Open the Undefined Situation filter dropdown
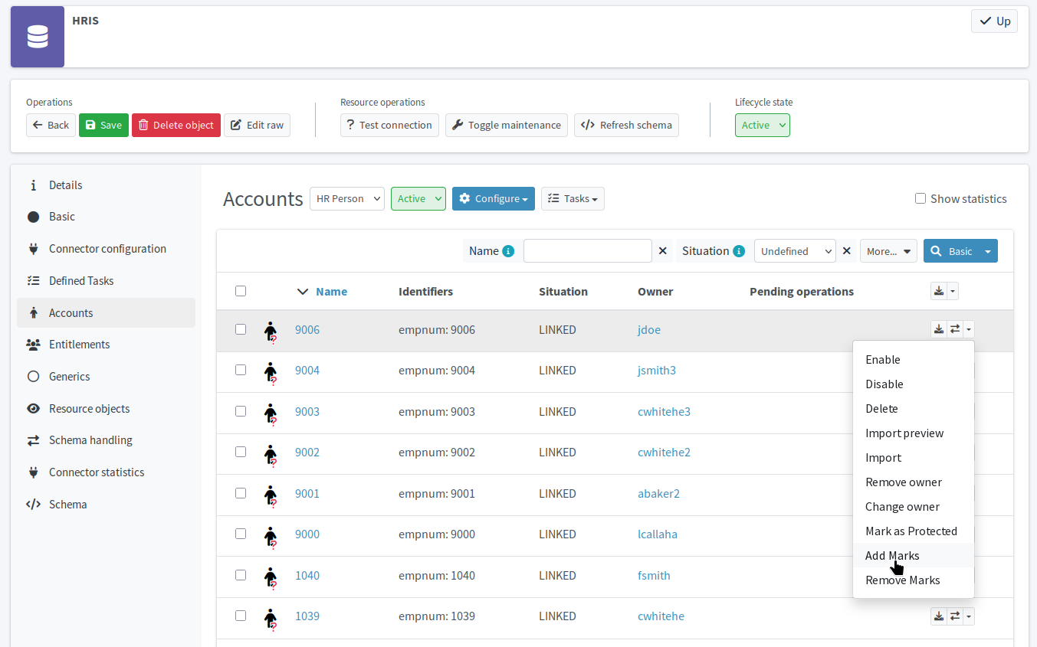This screenshot has width=1037, height=647. (794, 250)
